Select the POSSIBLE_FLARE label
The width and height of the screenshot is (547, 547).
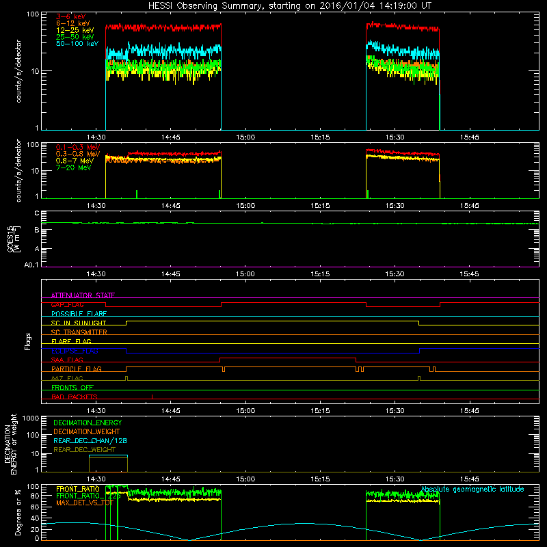(x=79, y=314)
